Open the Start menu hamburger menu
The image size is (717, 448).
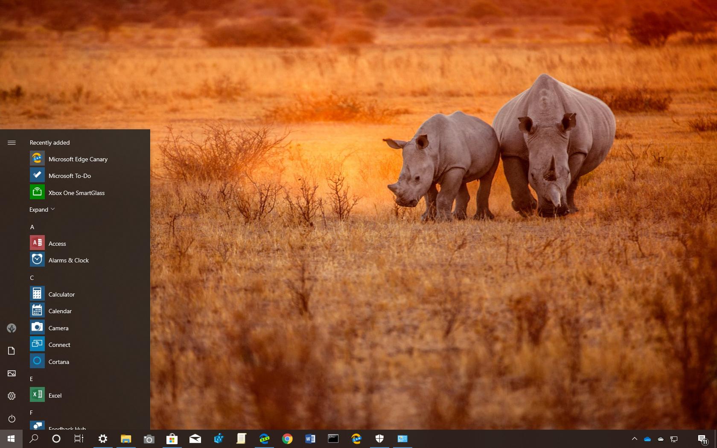click(x=12, y=143)
